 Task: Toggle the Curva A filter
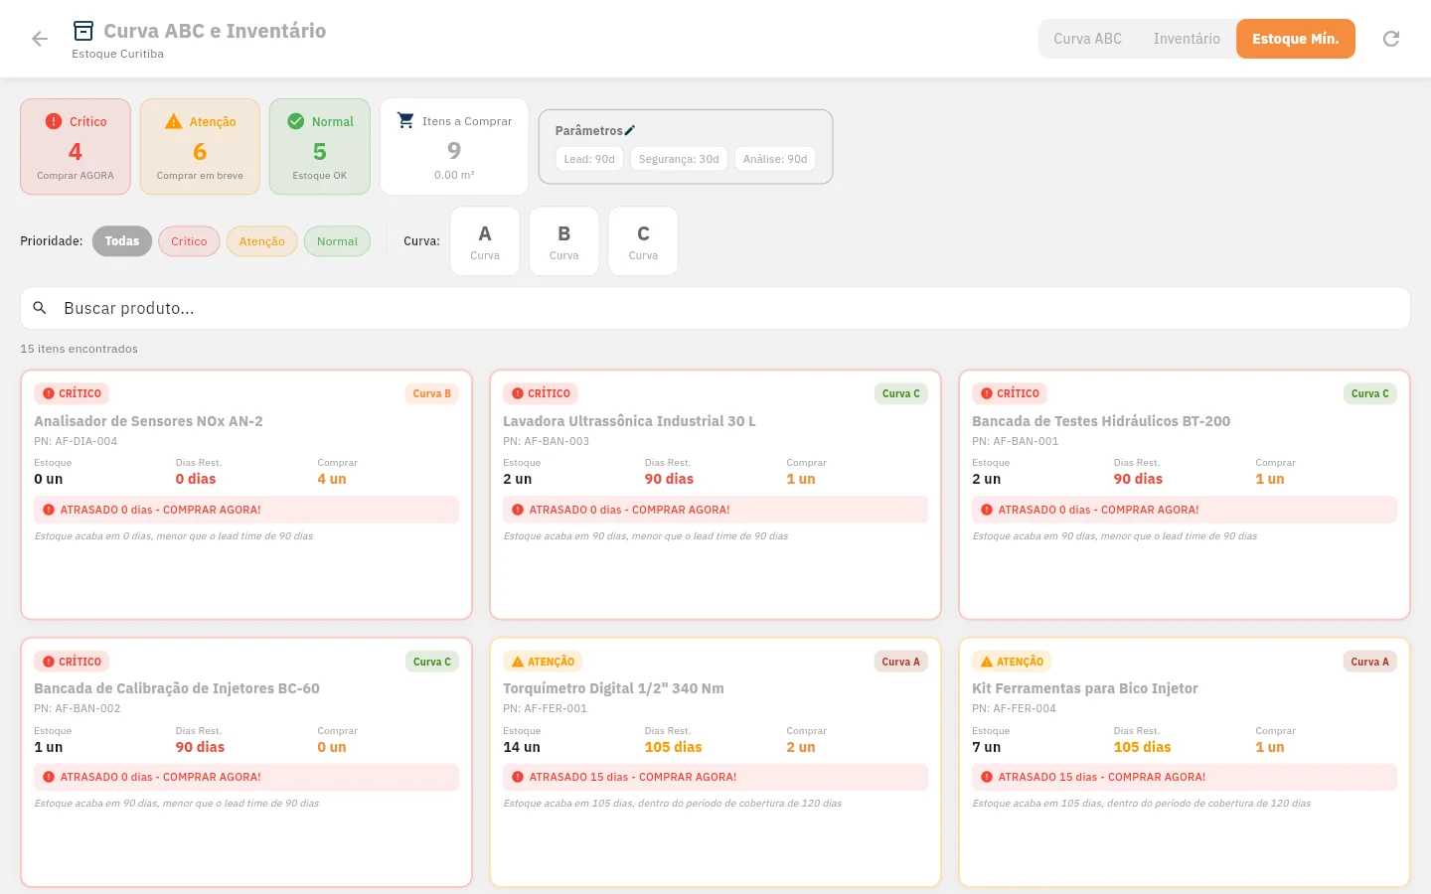(485, 241)
